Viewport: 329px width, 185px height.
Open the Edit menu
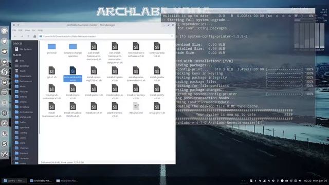click(21, 30)
